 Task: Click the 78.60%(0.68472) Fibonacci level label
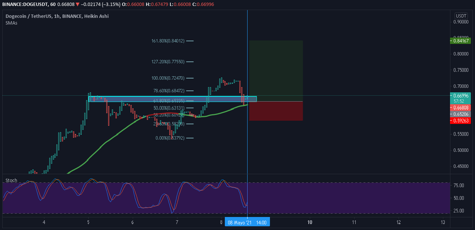[x=169, y=91]
